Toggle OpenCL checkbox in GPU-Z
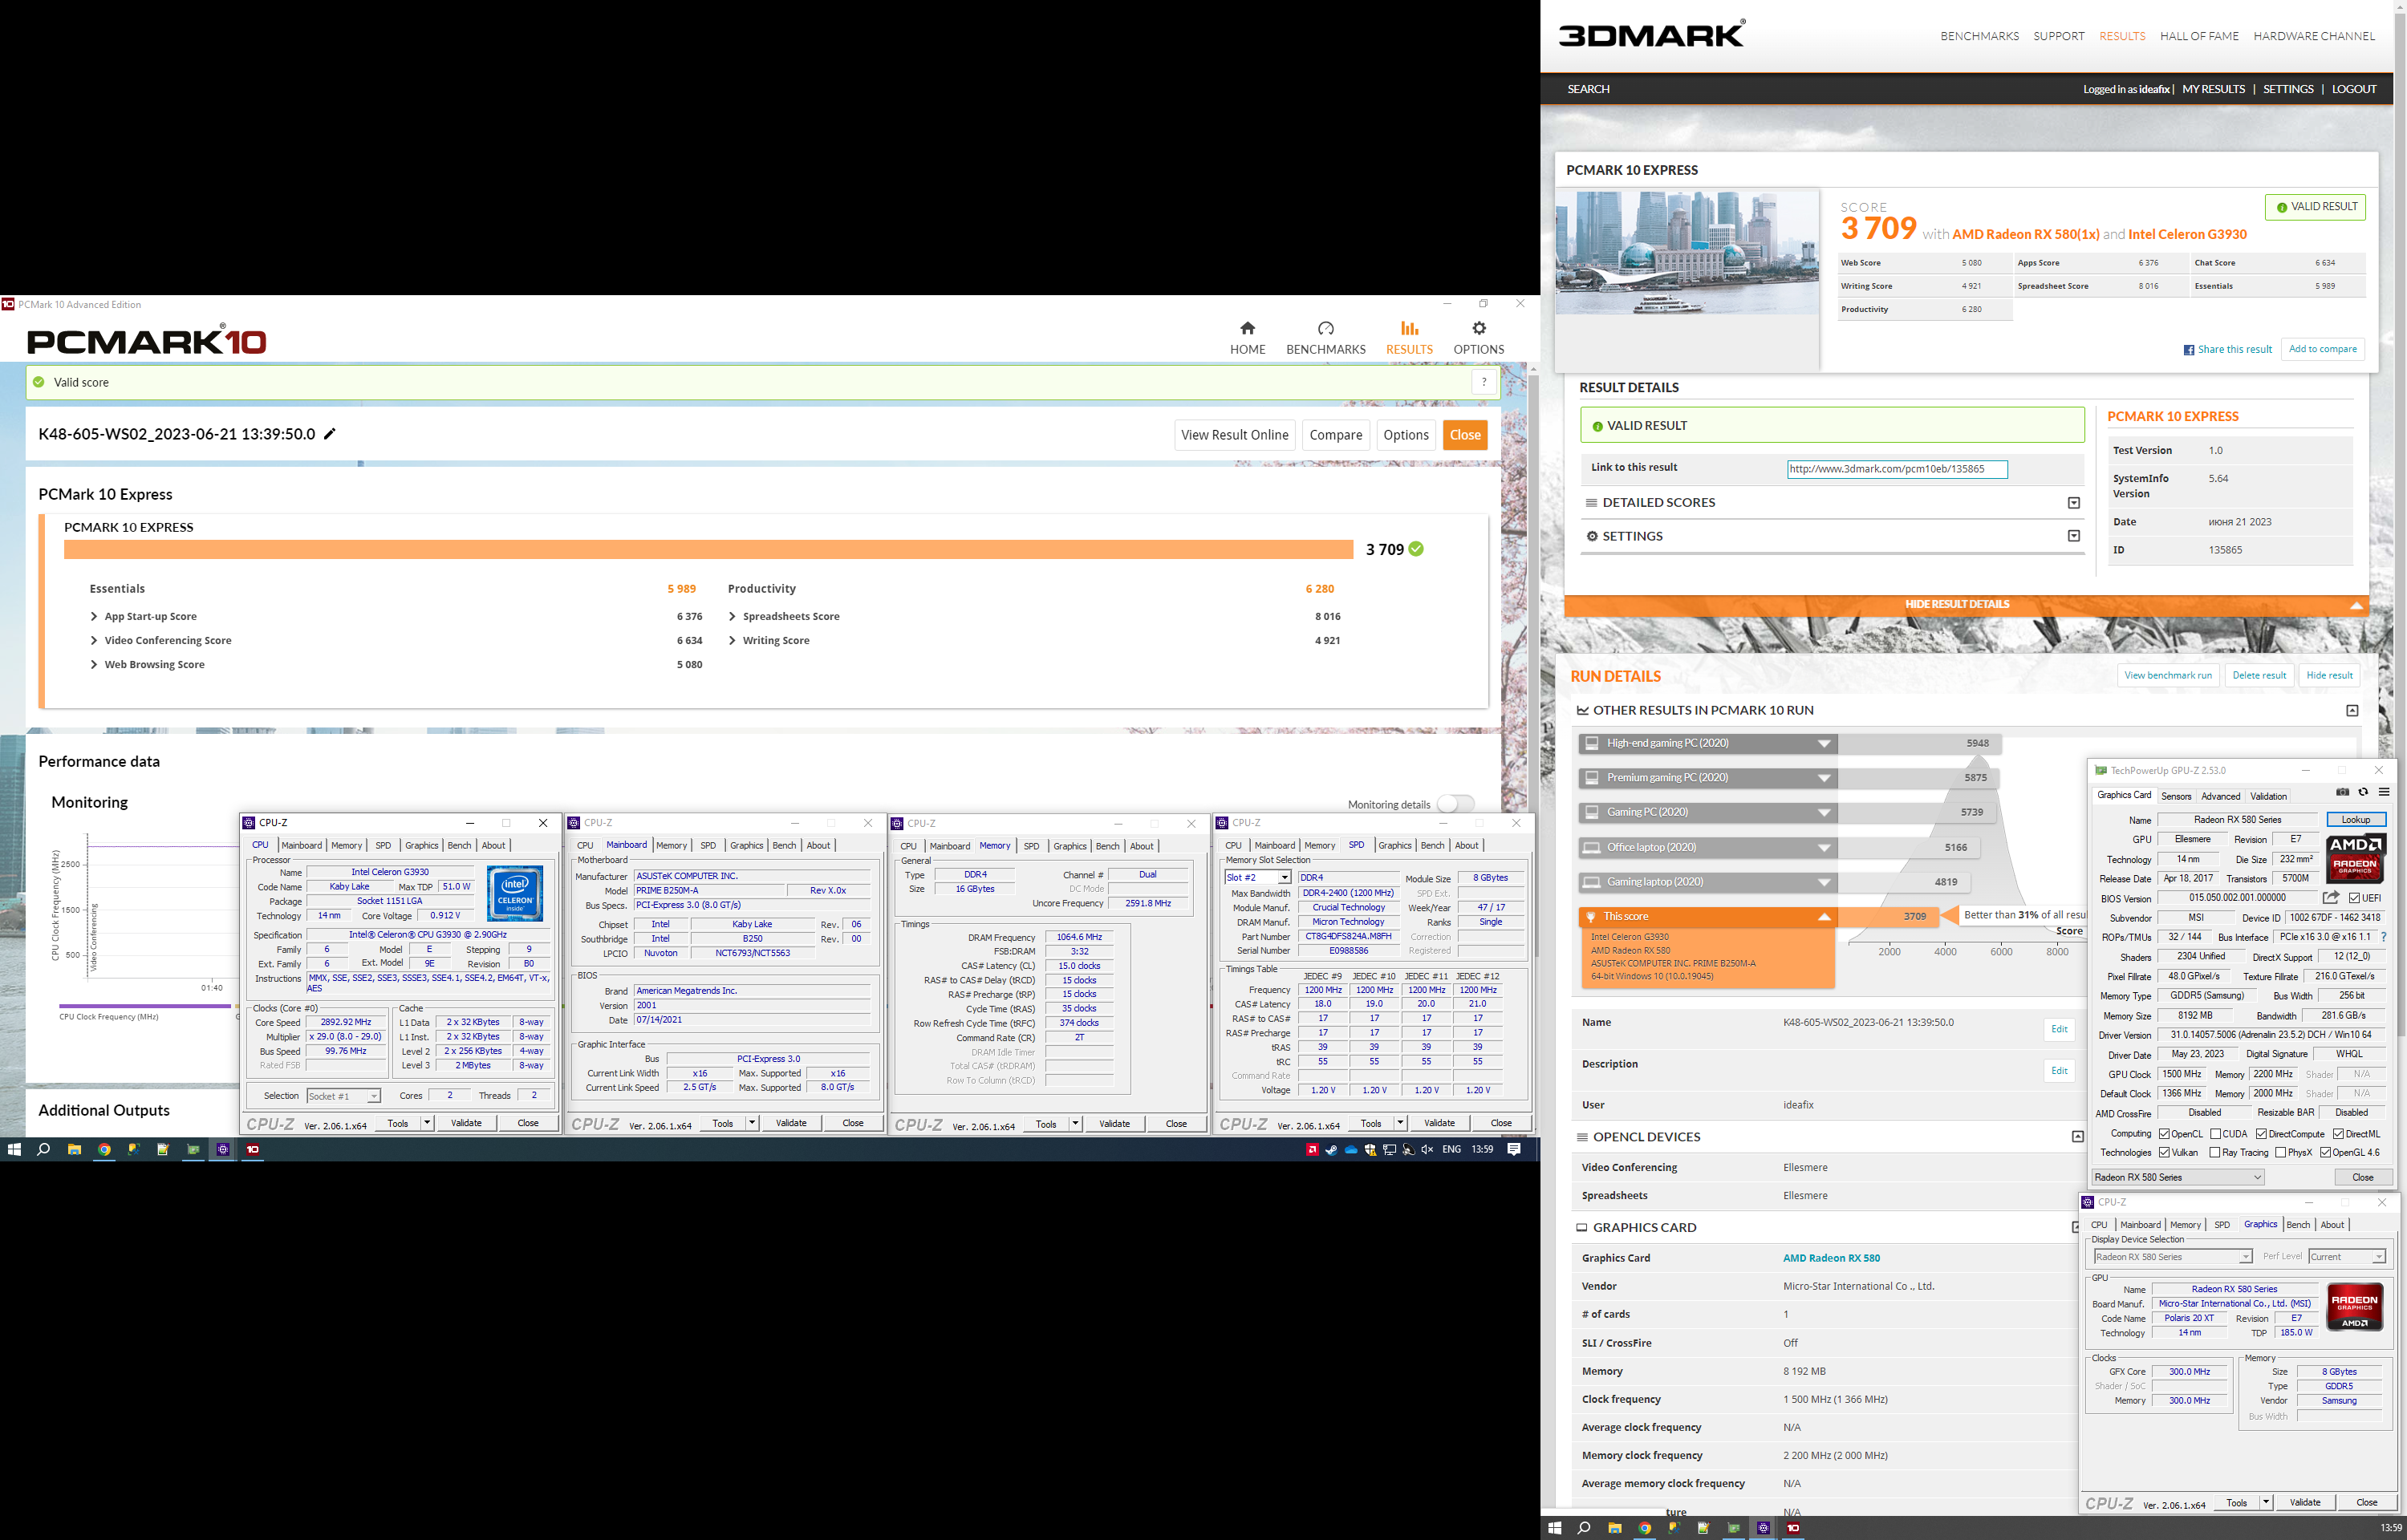This screenshot has width=2407, height=1540. click(2164, 1134)
